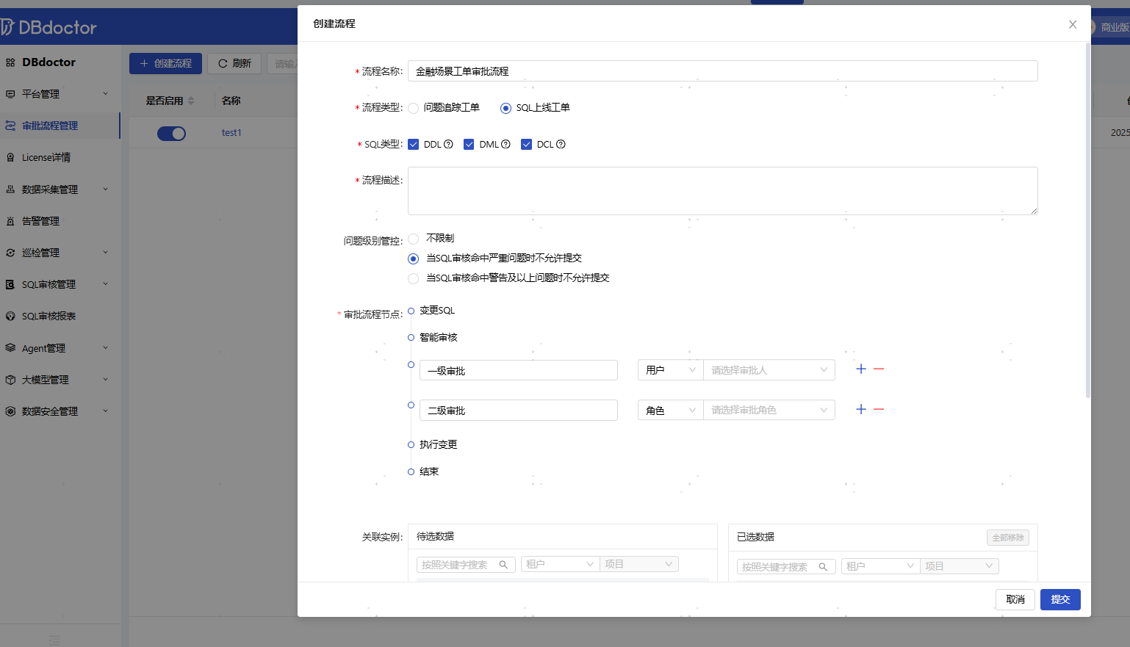The image size is (1130, 647).
Task: Click the 取消 button
Action: [1015, 599]
